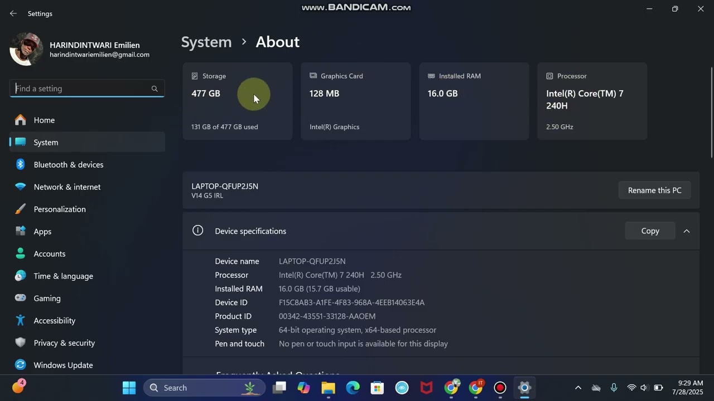Select System in the sidebar

point(87,143)
